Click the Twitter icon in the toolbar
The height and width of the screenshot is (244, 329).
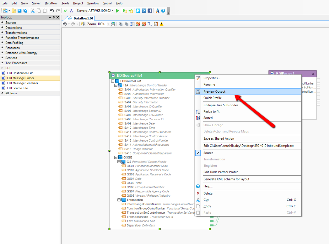[138, 11]
